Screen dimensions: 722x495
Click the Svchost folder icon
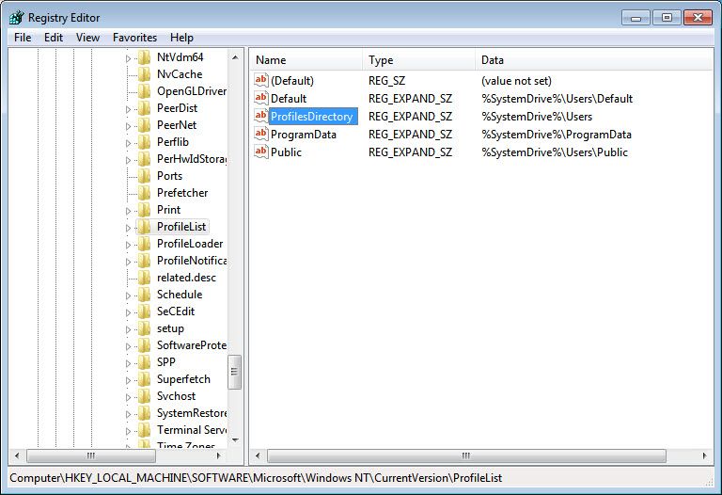tap(144, 396)
